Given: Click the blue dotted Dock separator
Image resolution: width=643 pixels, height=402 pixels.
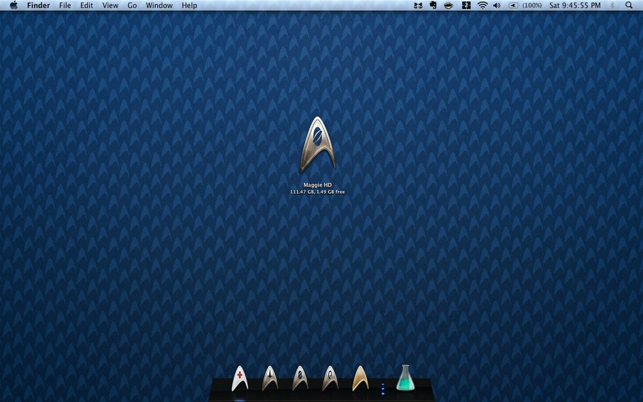Looking at the screenshot, I should 383,389.
